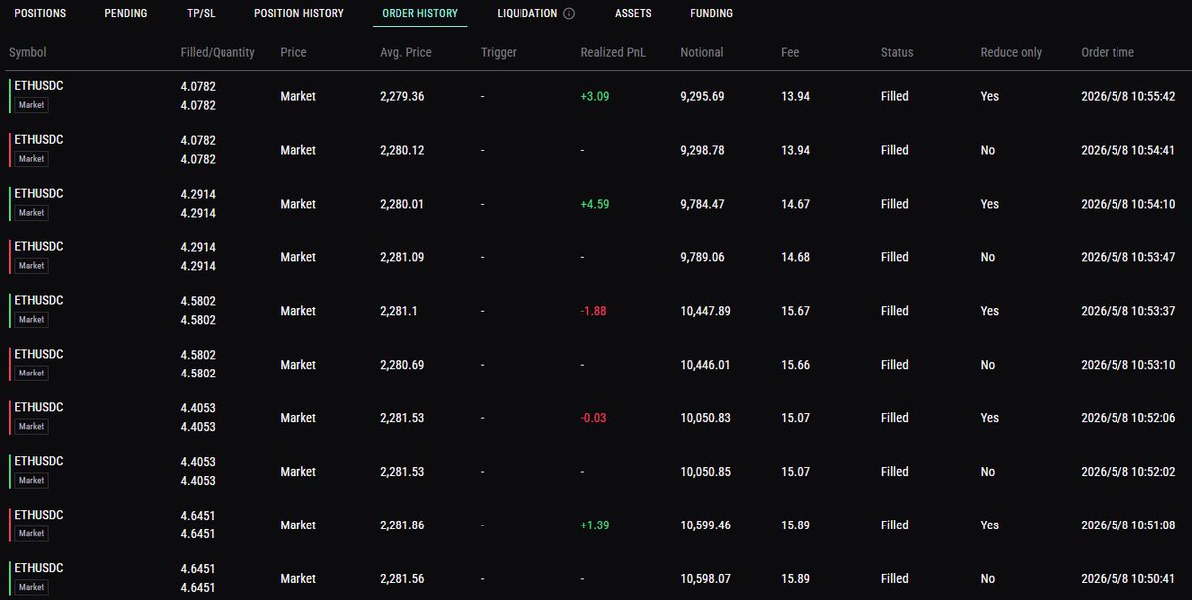Viewport: 1192px width, 600px height.
Task: Click notional value 10,050.85
Action: [705, 472]
